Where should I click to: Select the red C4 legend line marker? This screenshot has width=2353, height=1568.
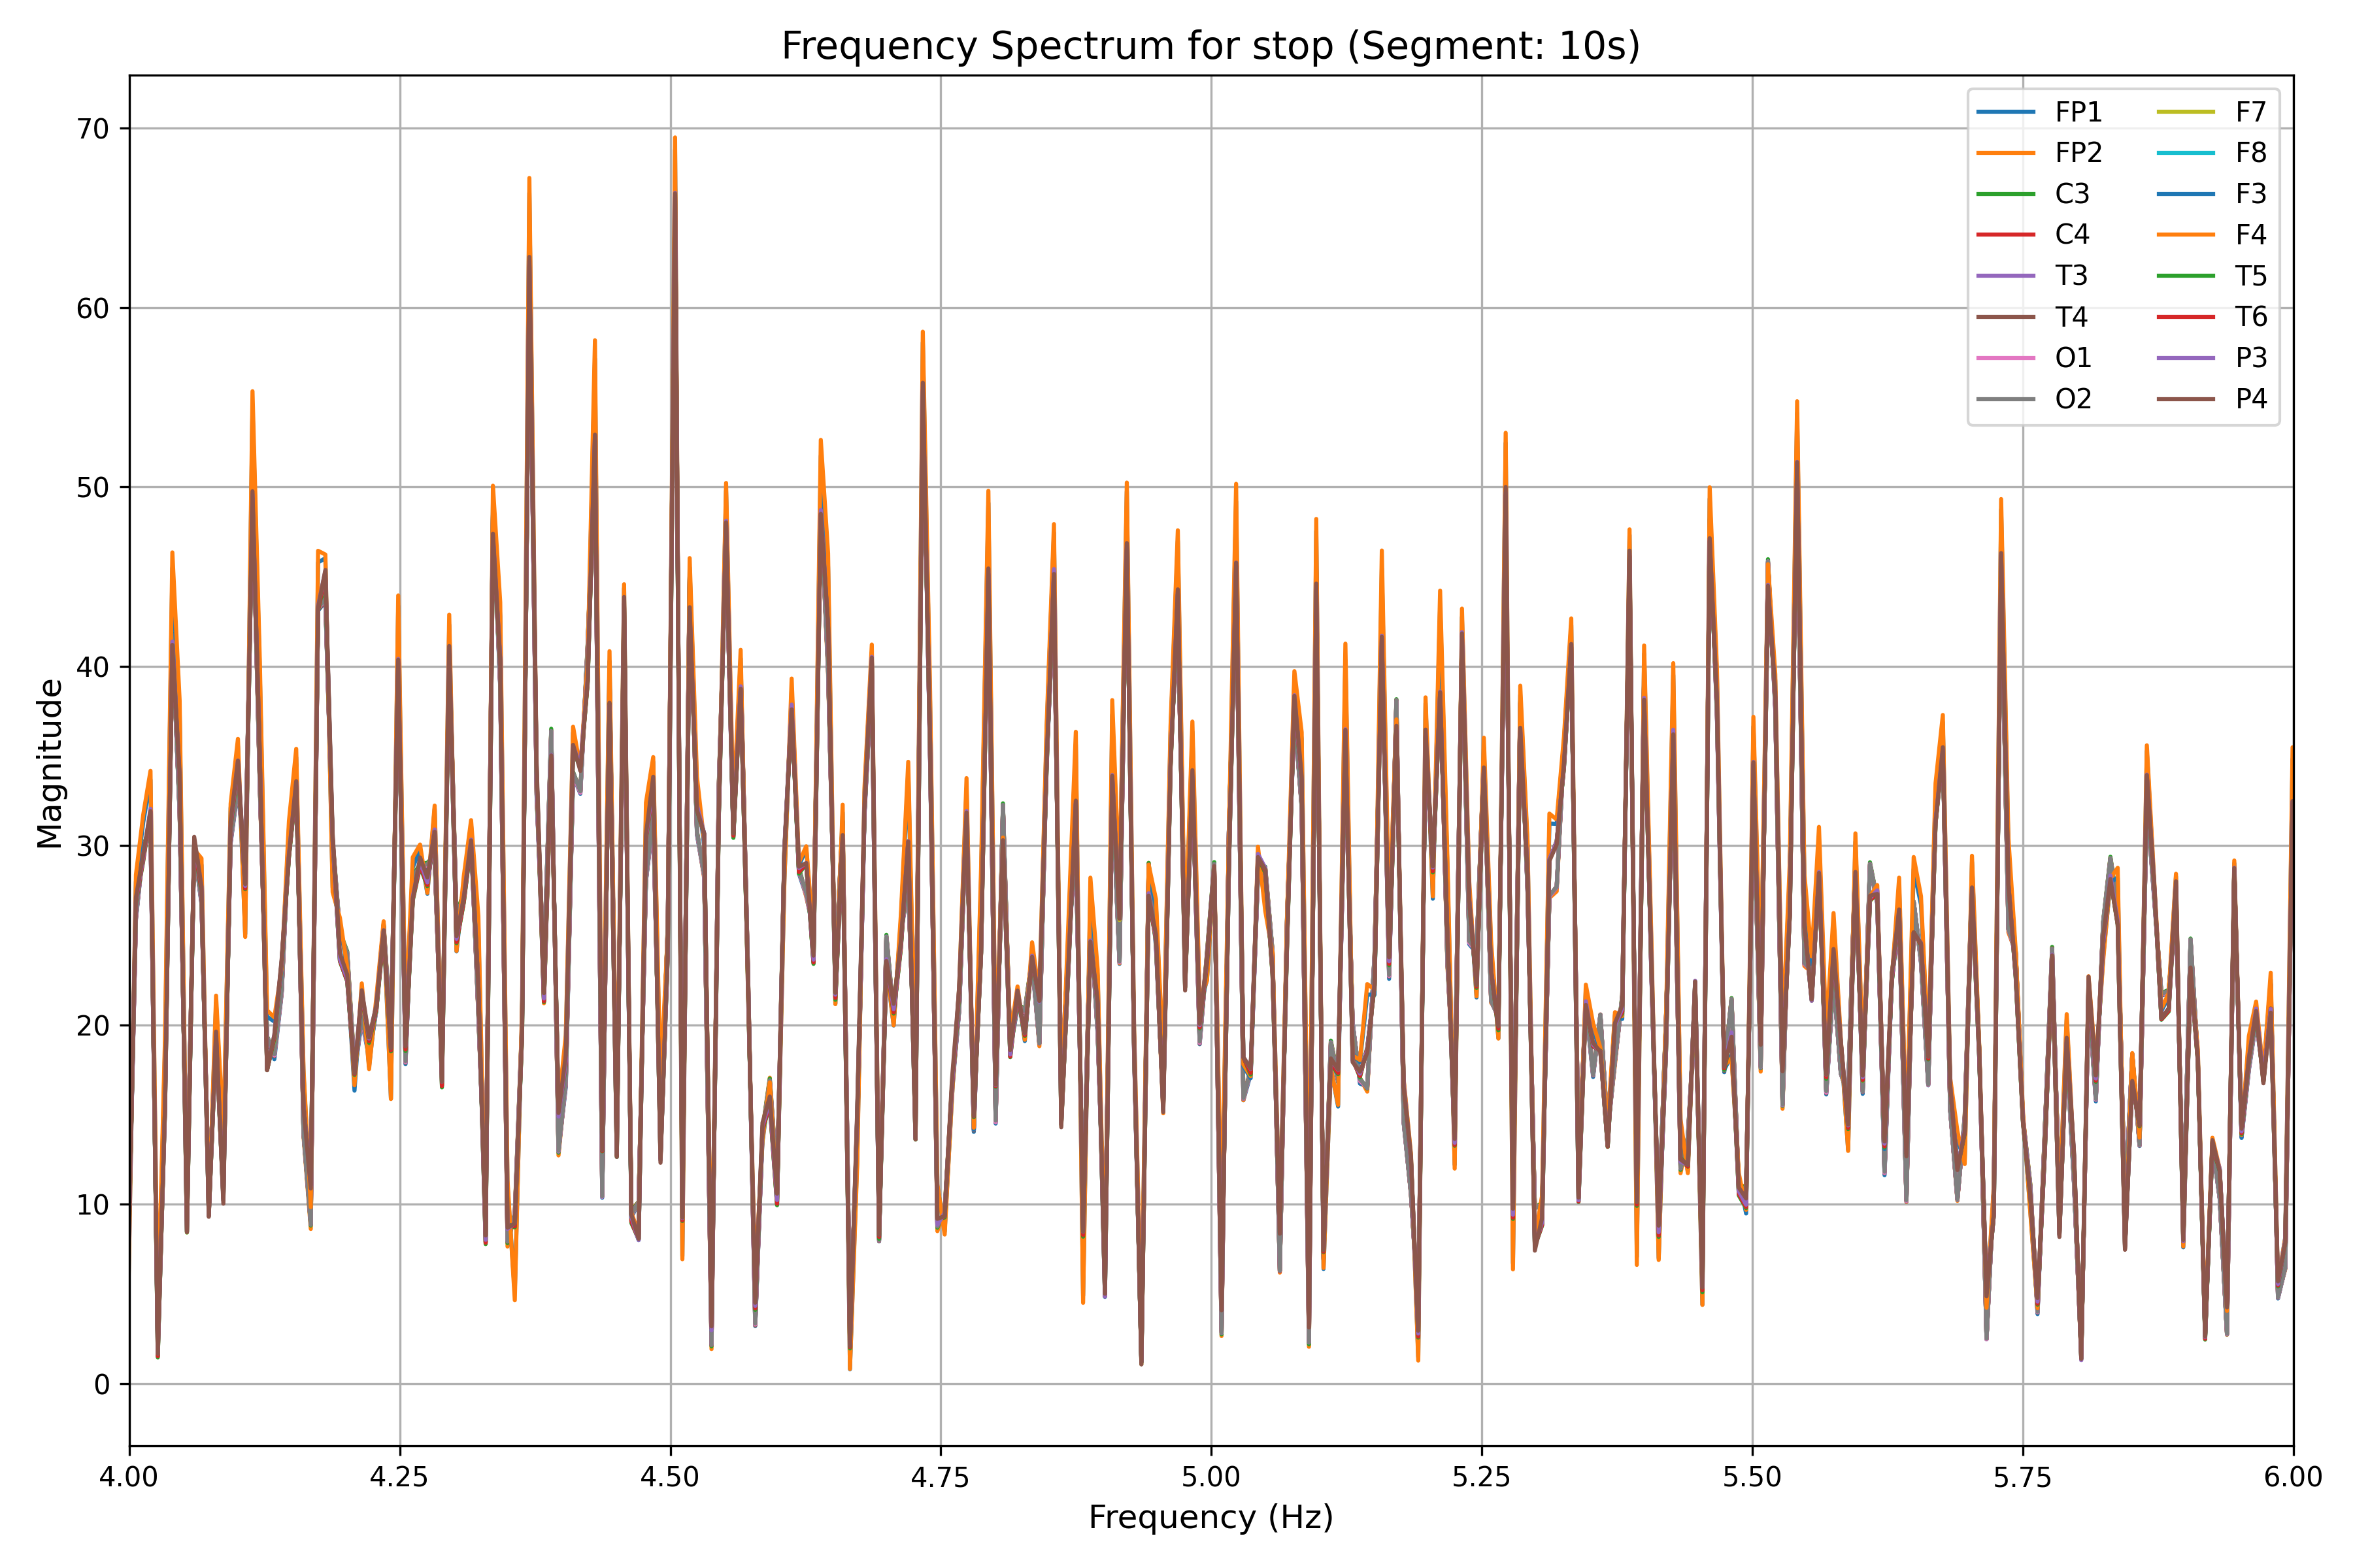click(2006, 234)
